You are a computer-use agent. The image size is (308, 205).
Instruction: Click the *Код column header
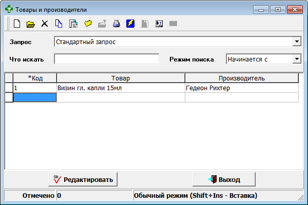pyautogui.click(x=35, y=78)
